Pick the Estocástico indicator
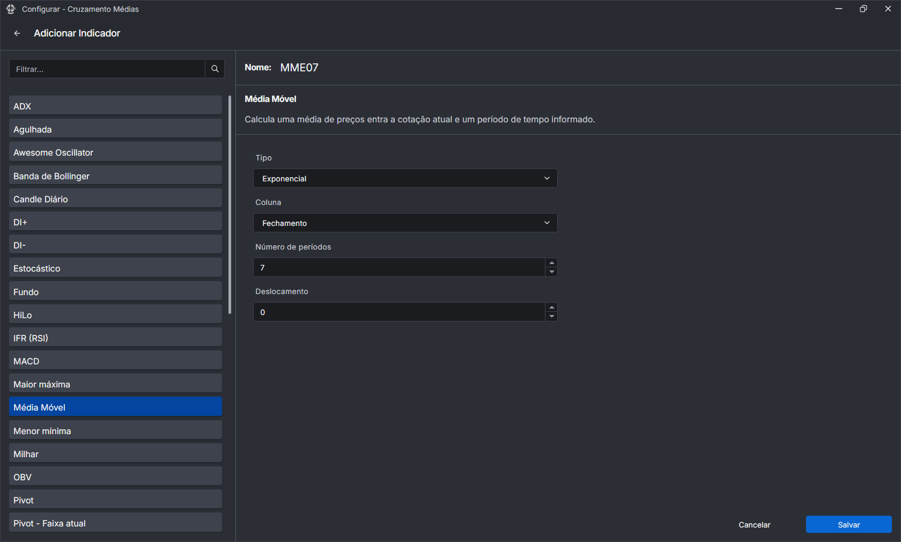Screen dimensions: 901x542 [115, 268]
